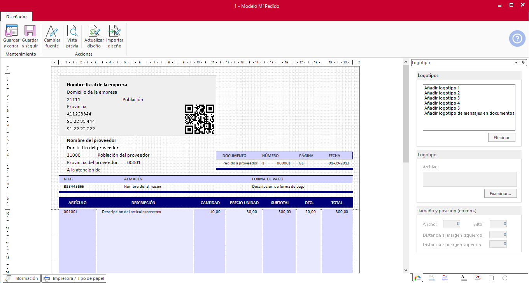Open the help question mark button

(517, 38)
